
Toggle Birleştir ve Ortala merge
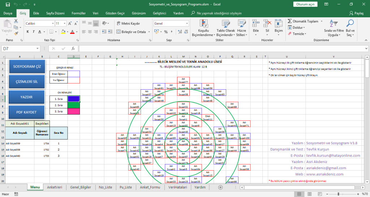coord(131,31)
